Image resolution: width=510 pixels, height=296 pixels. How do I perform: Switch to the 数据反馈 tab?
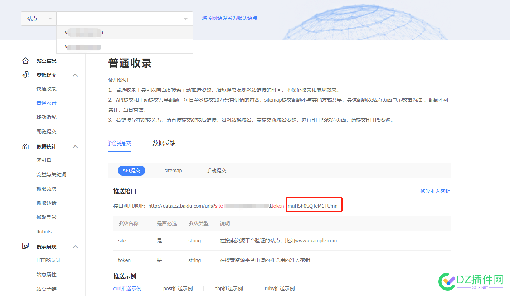(164, 143)
